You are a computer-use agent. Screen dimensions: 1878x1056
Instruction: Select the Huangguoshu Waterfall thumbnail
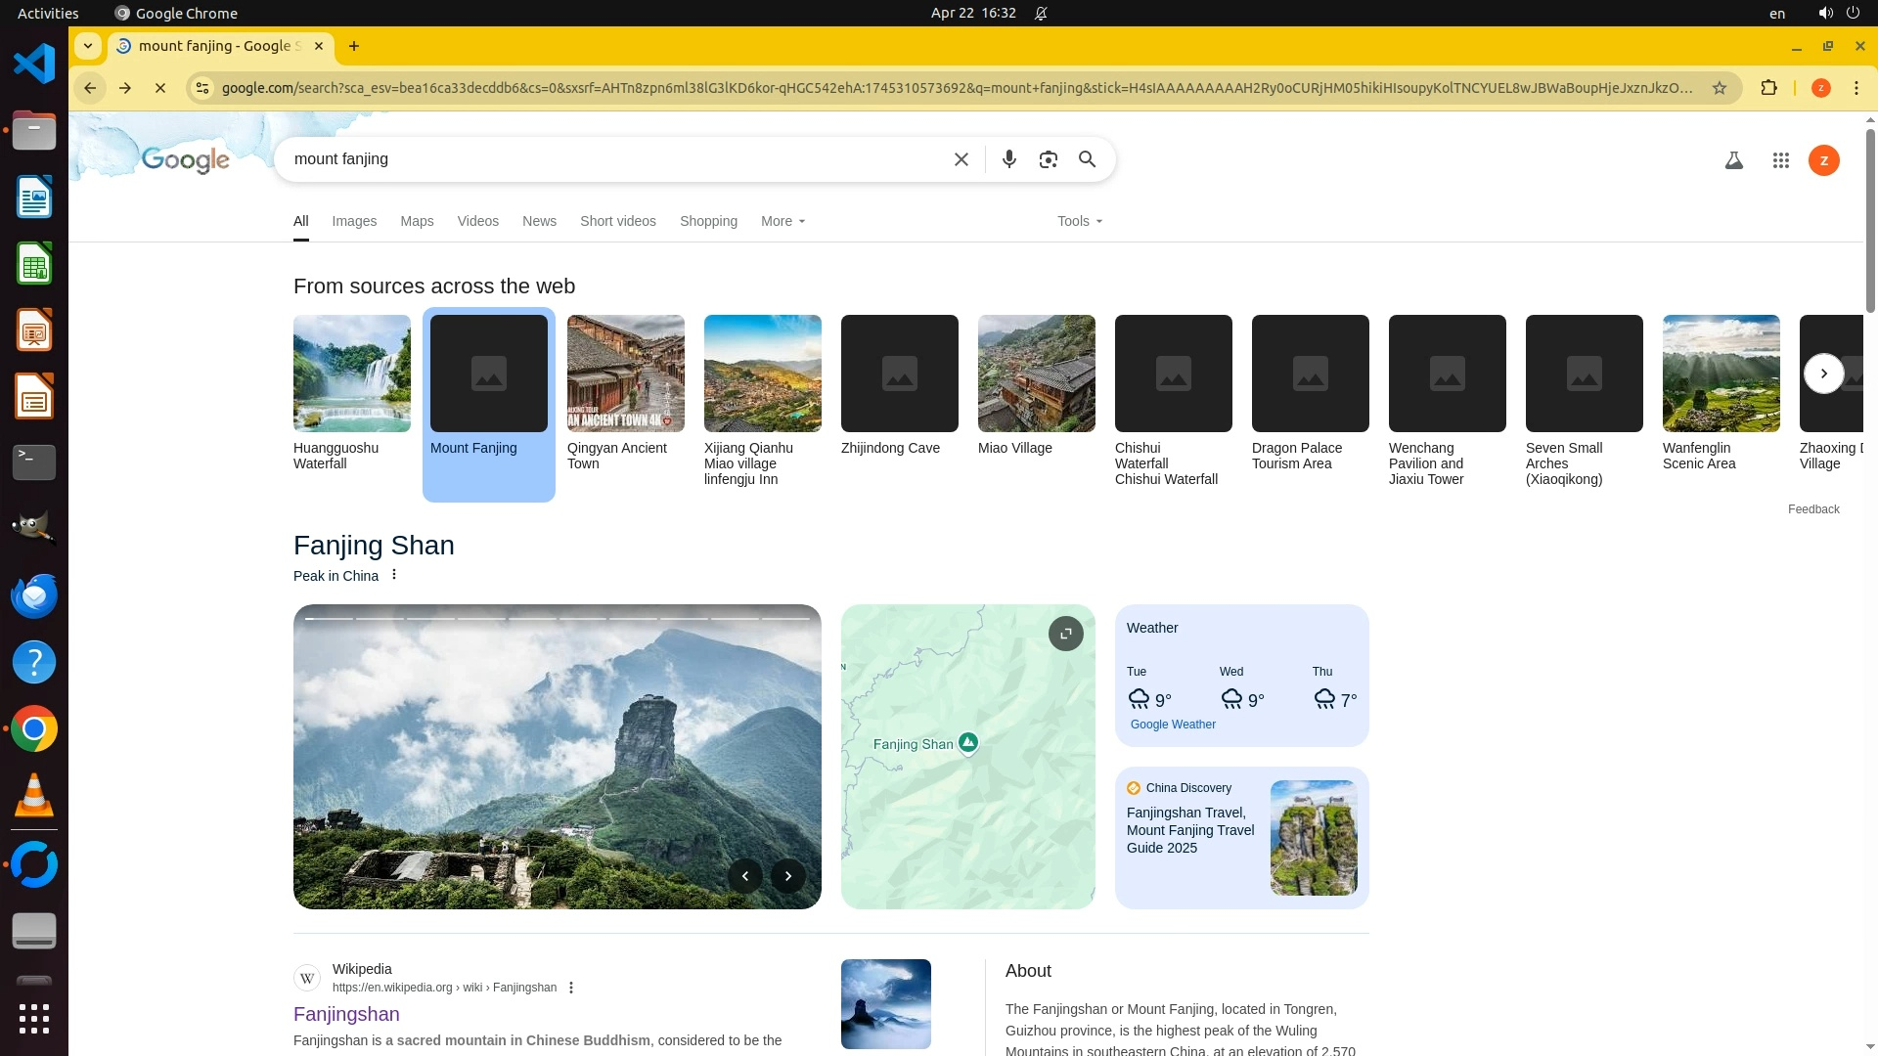[352, 374]
